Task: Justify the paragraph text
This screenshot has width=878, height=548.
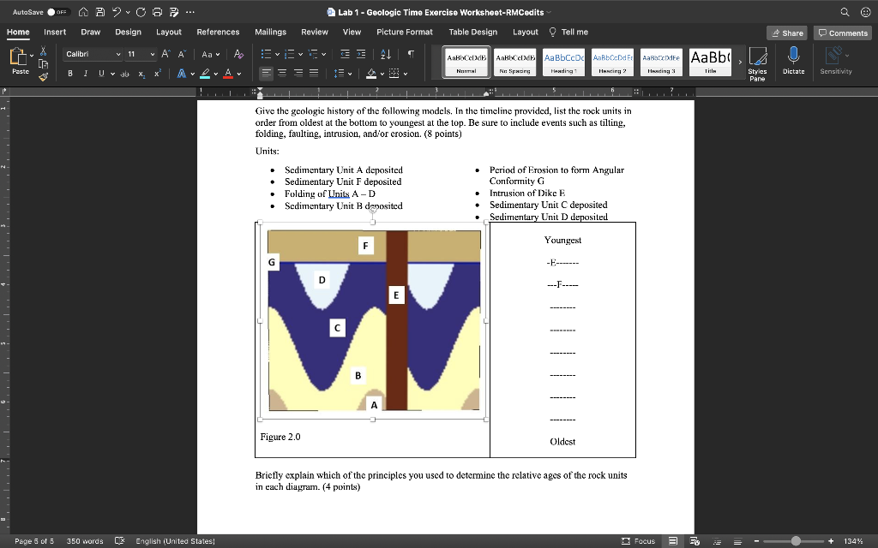Action: (x=314, y=74)
